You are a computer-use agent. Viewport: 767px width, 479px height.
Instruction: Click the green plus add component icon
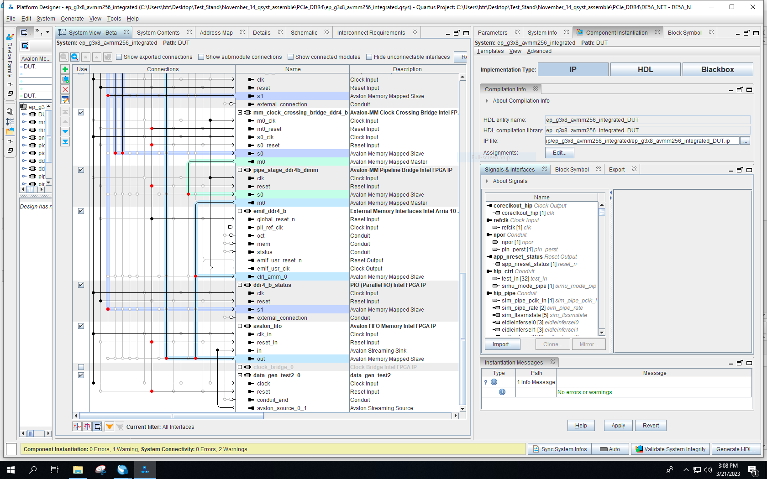point(65,69)
